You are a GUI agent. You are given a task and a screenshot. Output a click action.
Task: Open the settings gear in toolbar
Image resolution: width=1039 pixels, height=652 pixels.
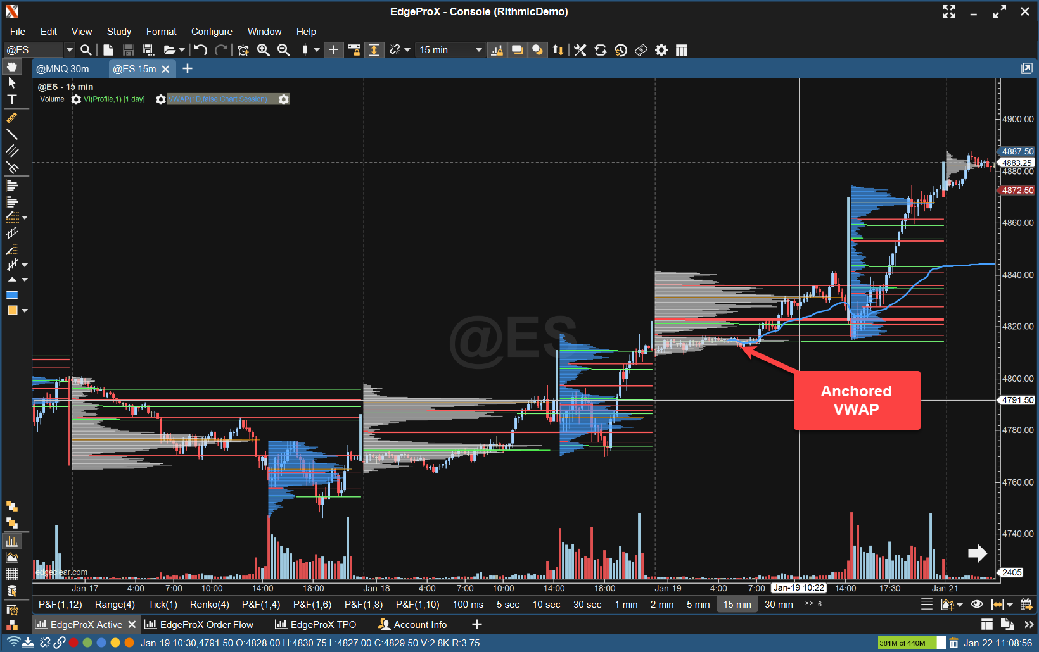point(661,50)
